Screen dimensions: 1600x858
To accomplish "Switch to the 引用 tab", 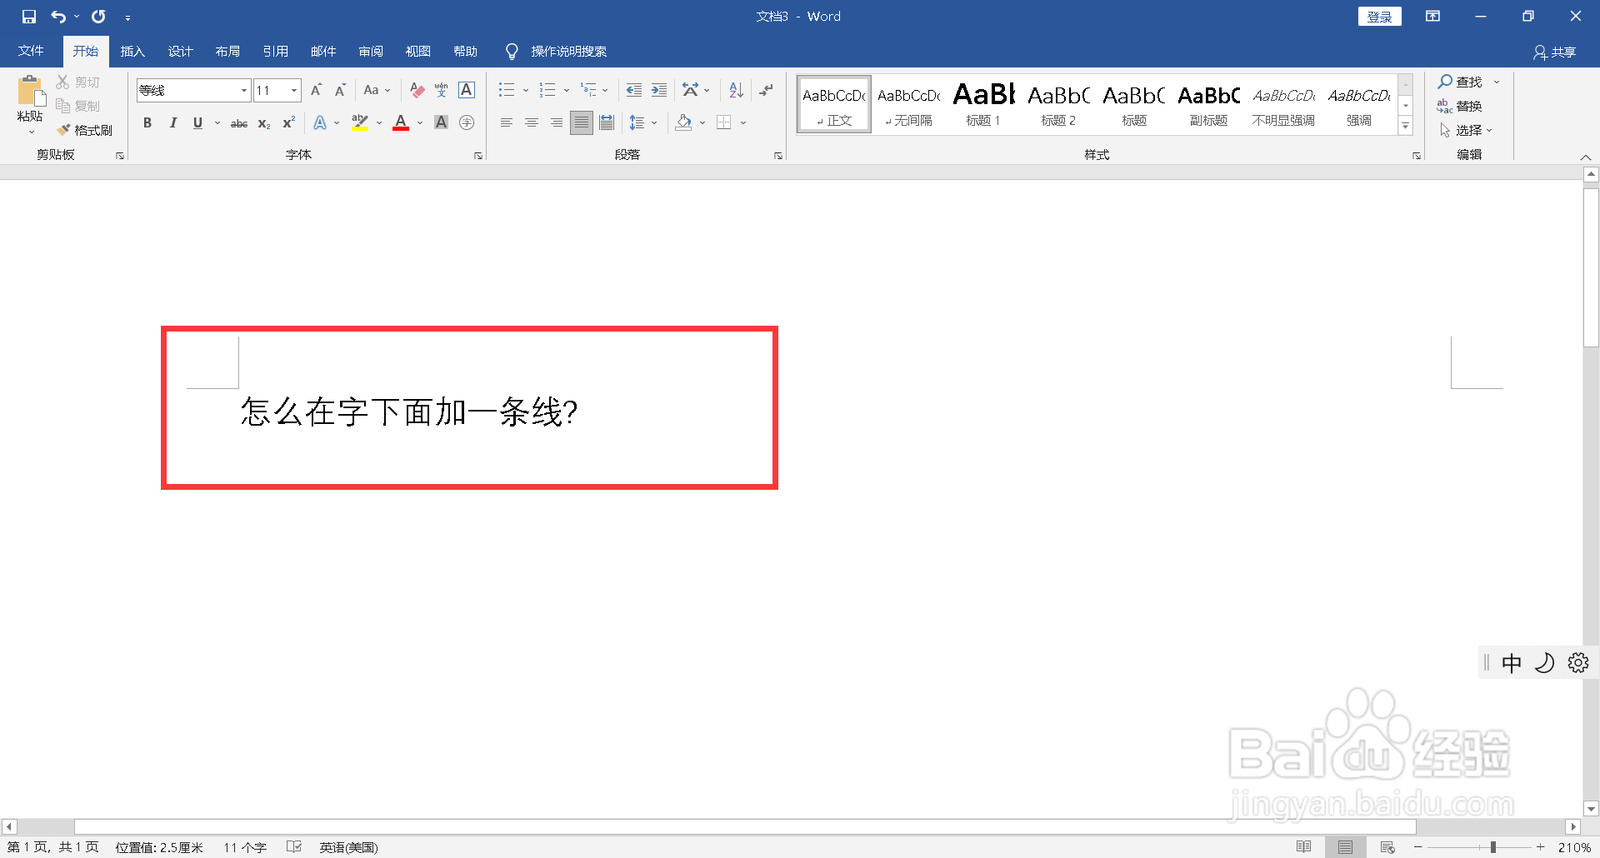I will click(x=275, y=52).
